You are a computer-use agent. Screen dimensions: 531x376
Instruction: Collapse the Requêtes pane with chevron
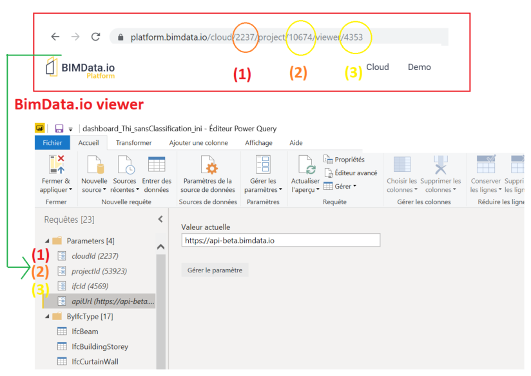[x=160, y=220]
